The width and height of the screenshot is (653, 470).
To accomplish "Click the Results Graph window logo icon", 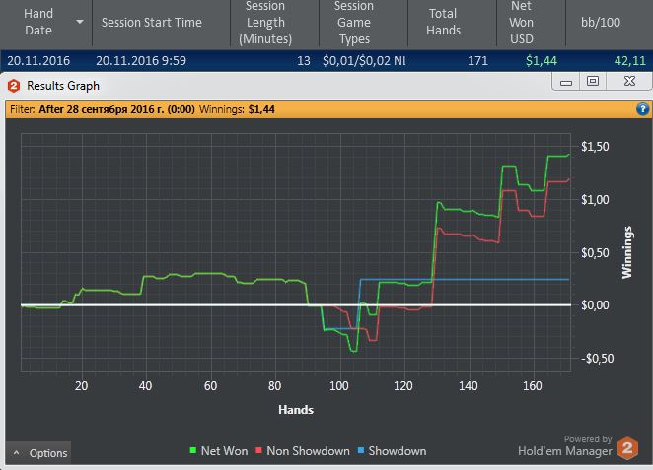I will tap(14, 86).
